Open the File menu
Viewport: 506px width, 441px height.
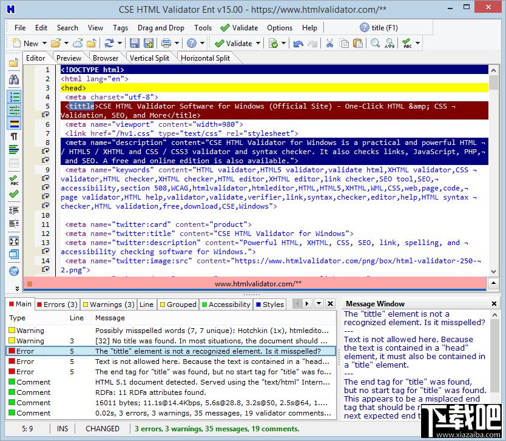click(x=20, y=28)
